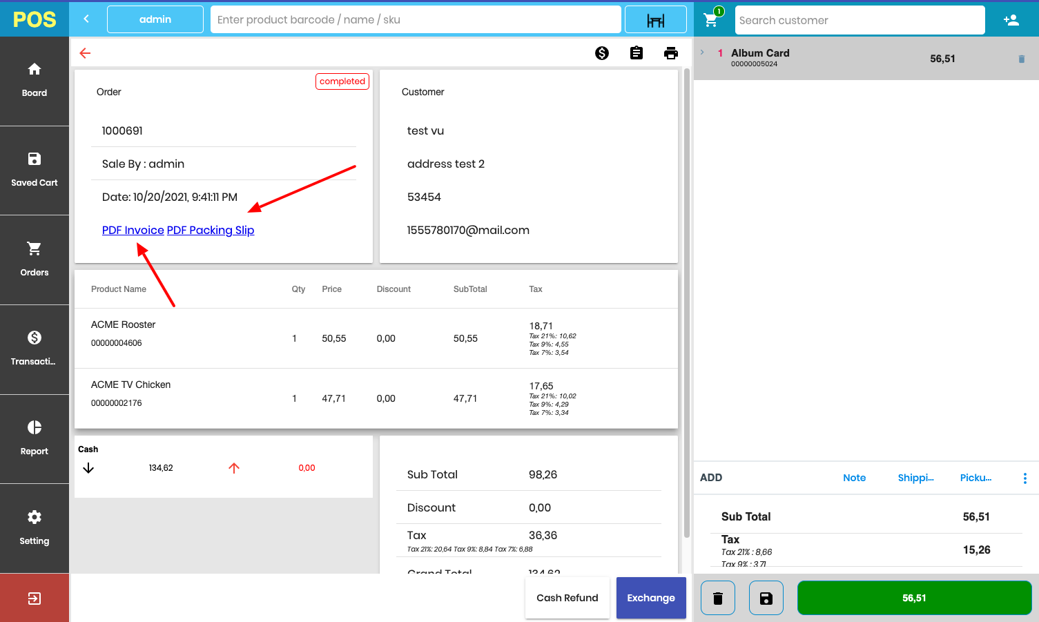Select the Pickup option
1039x622 pixels.
(975, 478)
